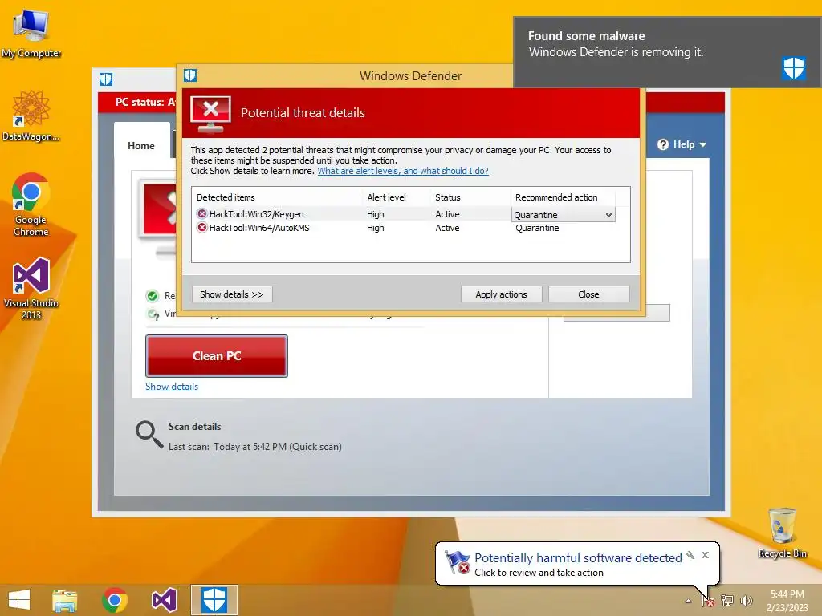Click the HackTool:Win64/AutoKMS threat icon

(201, 227)
